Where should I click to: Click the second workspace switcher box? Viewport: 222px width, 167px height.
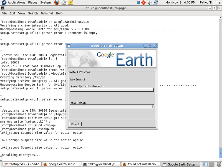click(211, 164)
